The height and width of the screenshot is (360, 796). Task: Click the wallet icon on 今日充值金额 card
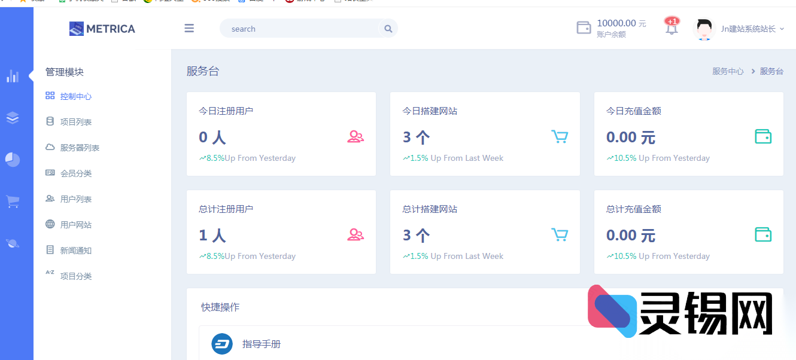pyautogui.click(x=763, y=136)
